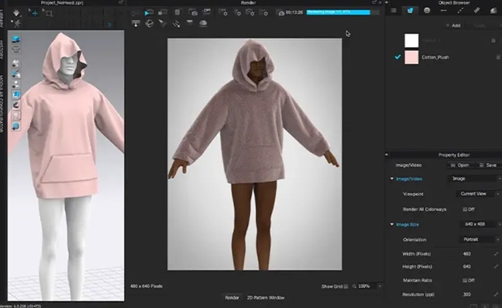Select the white default fabric swatch

412,41
